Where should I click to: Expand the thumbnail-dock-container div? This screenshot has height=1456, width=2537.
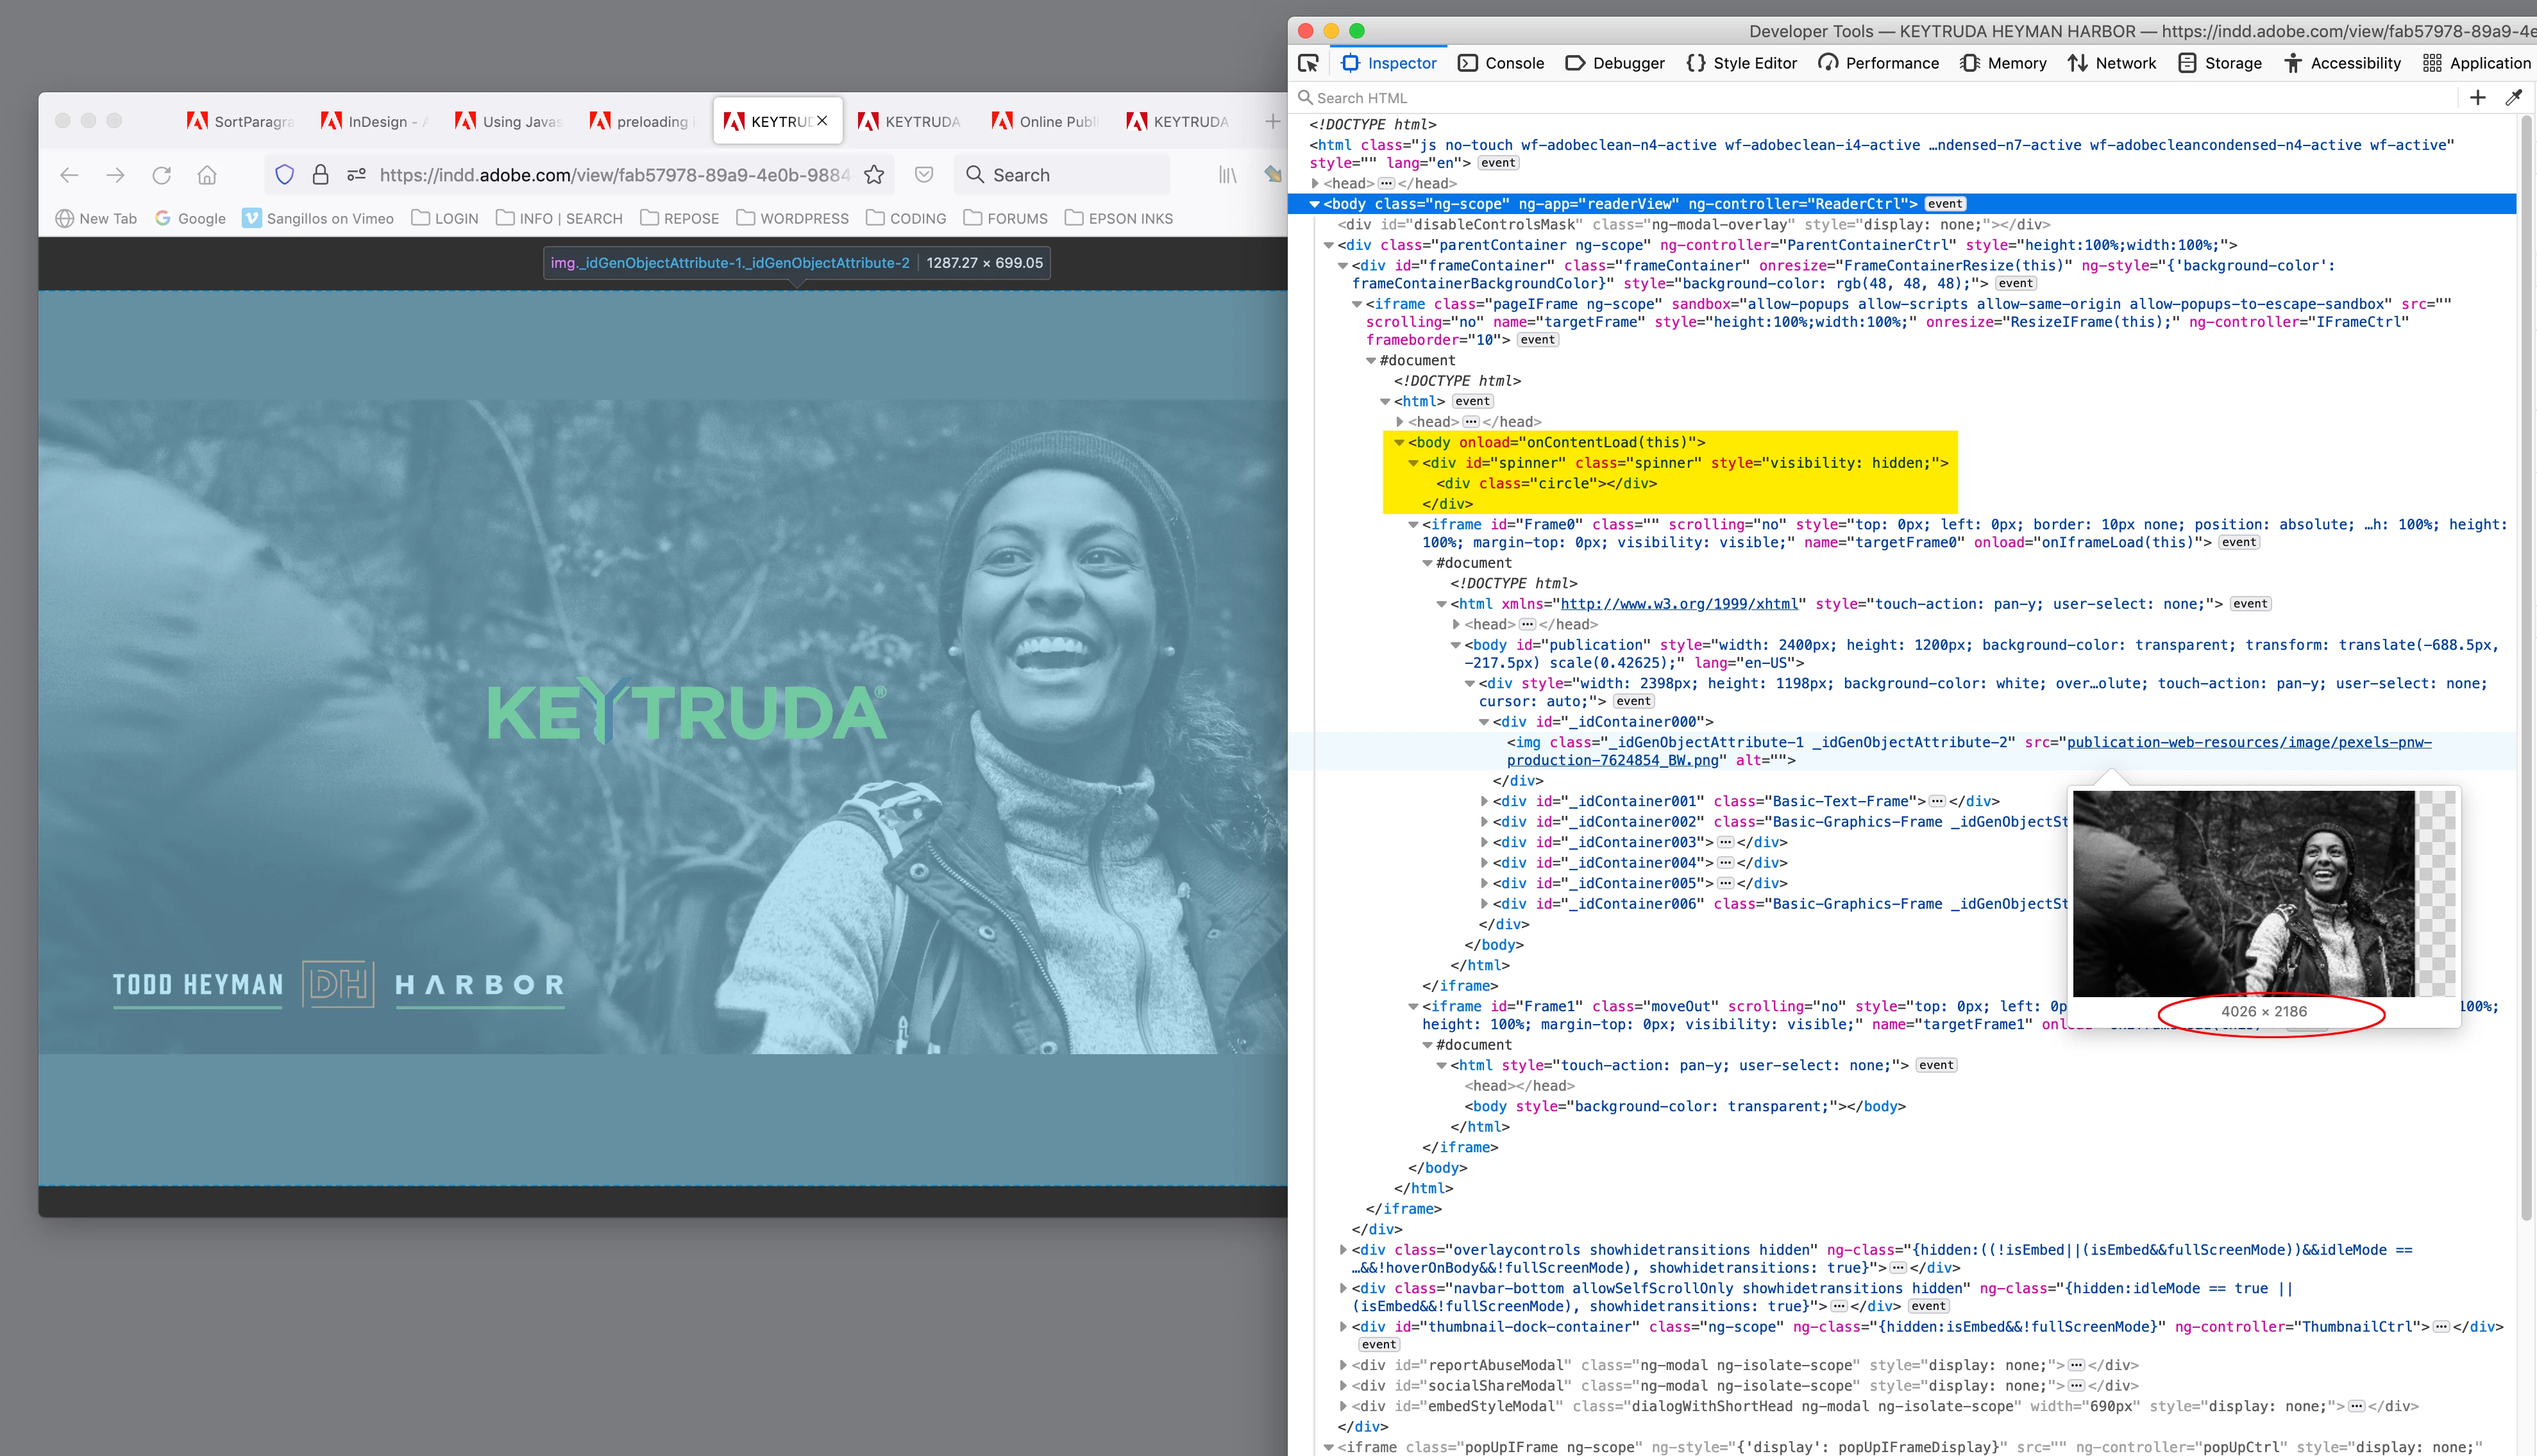tap(1342, 1327)
